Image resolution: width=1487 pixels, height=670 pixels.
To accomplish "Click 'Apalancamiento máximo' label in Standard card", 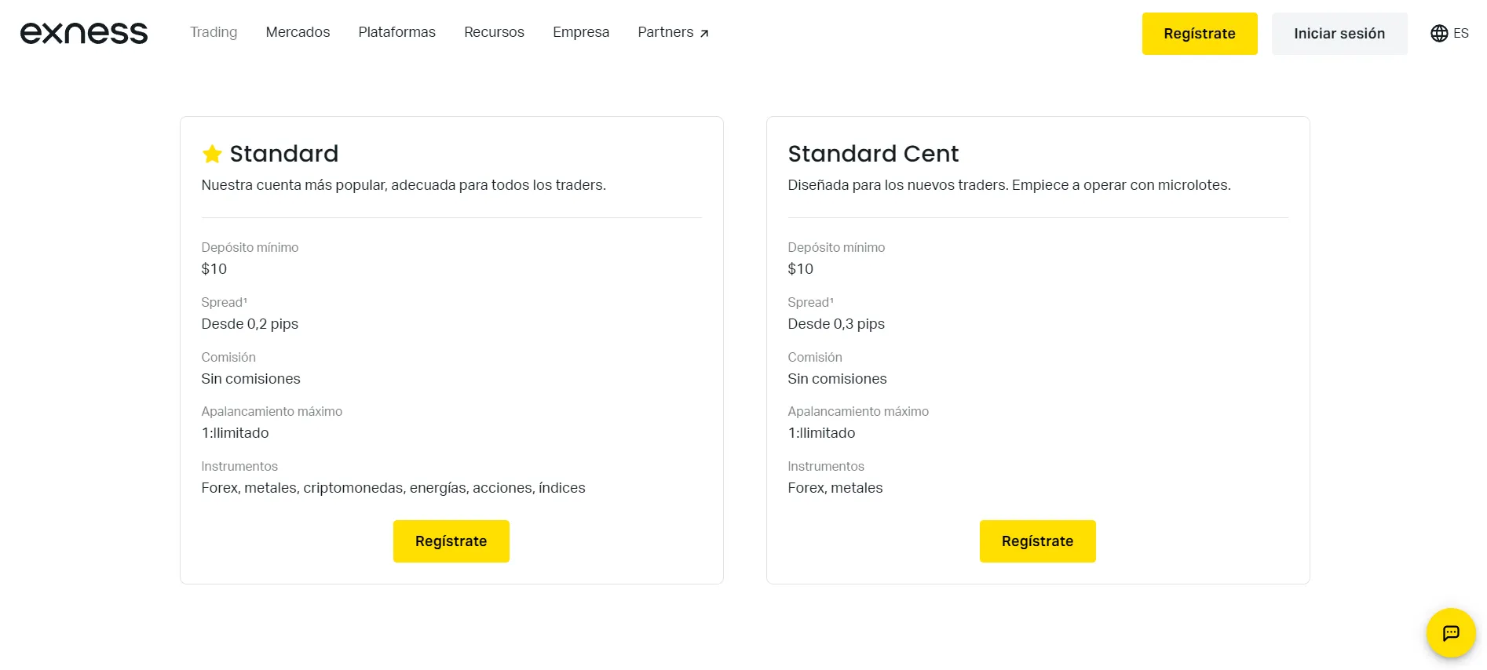I will click(x=272, y=411).
